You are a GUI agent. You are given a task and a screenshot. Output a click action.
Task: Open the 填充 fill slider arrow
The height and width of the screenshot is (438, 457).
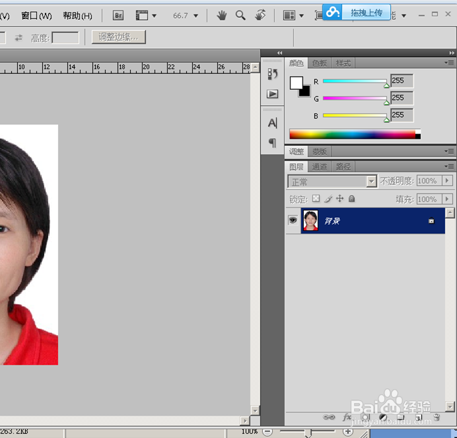(x=447, y=199)
